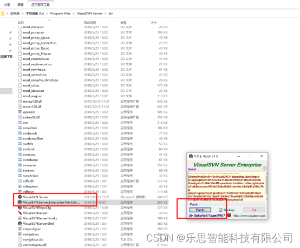Select the mod_status.so file row

coord(93,91)
